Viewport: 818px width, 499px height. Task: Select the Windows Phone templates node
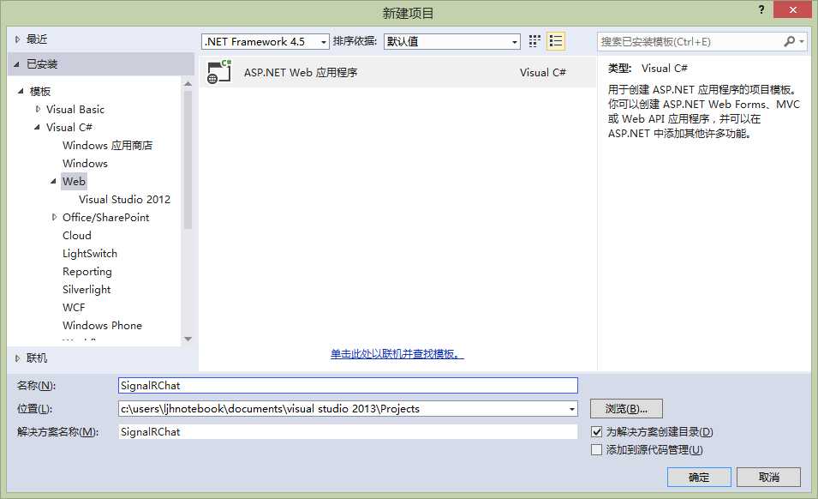point(102,325)
